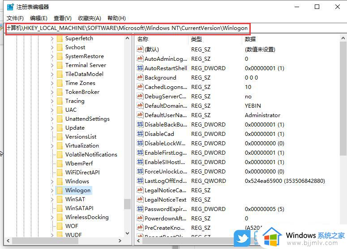Click the Windows folder icon in tree
Image resolution: width=347 pixels, height=249 pixels.
(60, 181)
